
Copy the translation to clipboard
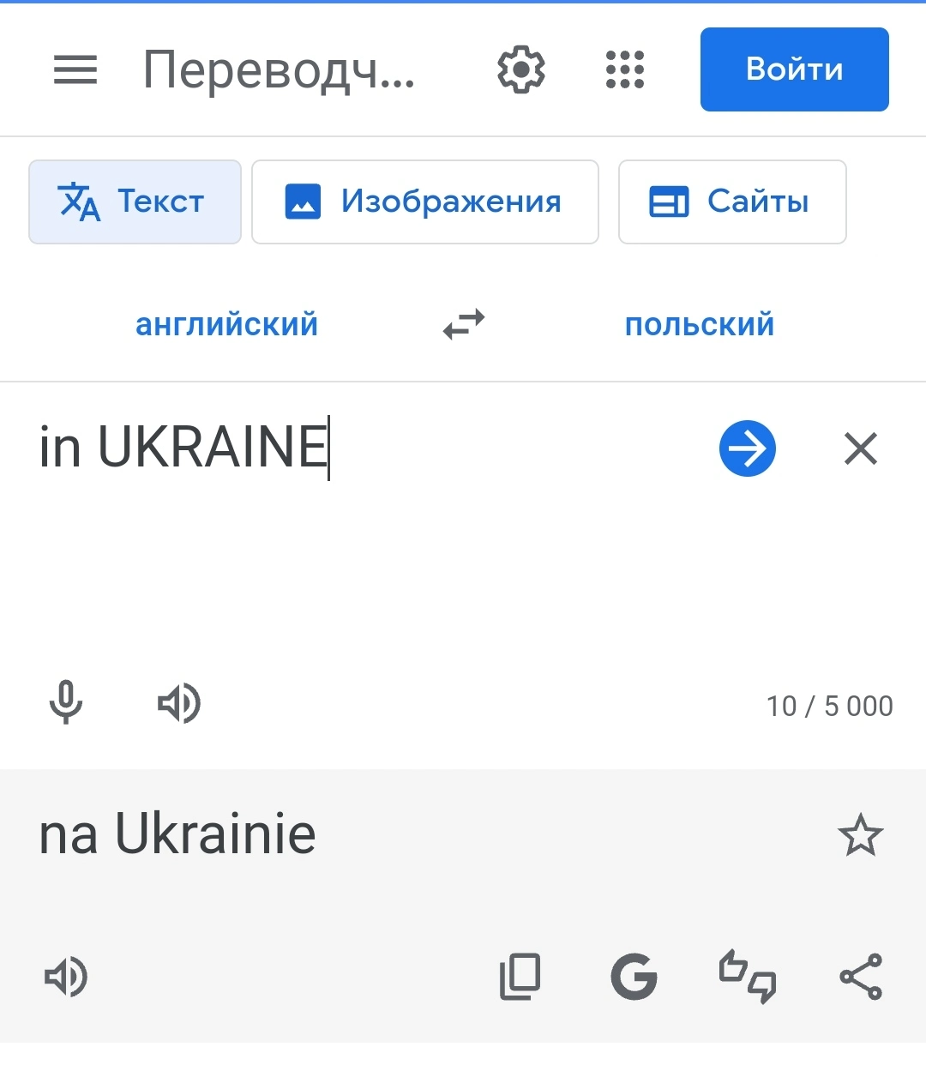click(x=520, y=977)
